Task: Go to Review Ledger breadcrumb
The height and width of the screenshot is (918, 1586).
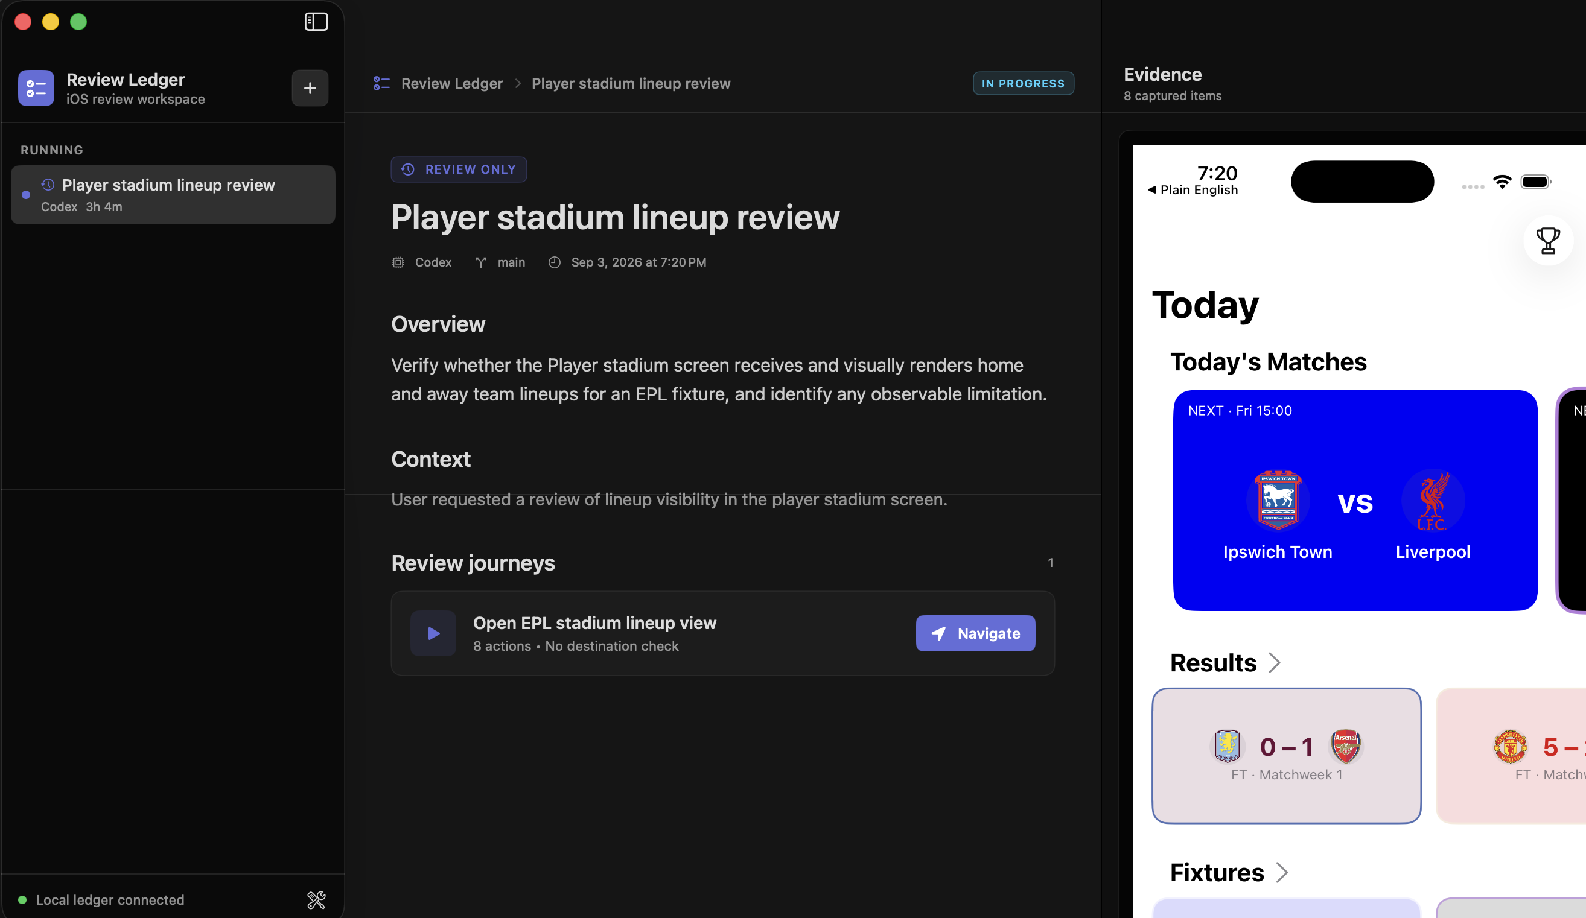Action: coord(452,84)
